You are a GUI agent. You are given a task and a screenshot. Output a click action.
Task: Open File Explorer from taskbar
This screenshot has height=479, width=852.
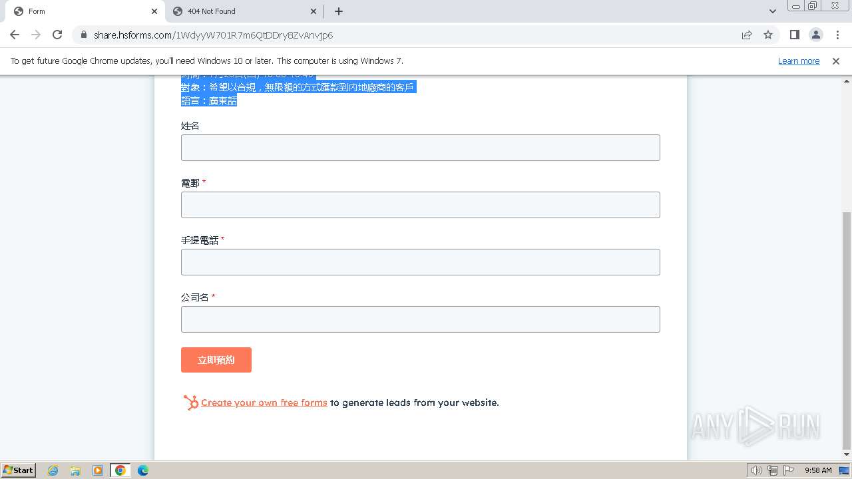[75, 470]
